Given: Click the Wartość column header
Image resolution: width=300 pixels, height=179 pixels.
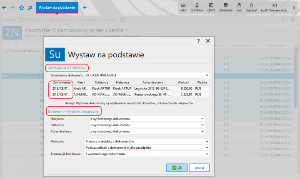Looking at the screenshot, I should (183, 82).
